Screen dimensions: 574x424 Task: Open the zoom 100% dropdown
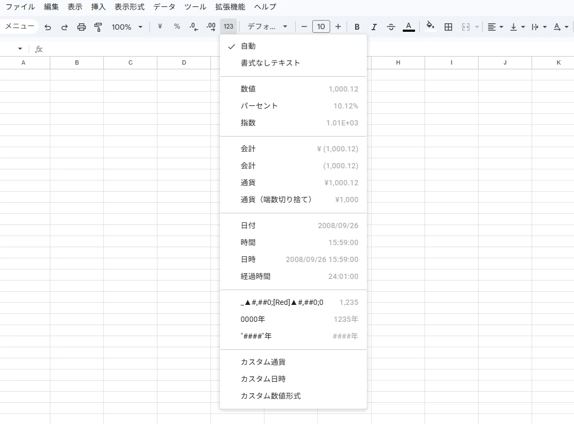point(127,26)
